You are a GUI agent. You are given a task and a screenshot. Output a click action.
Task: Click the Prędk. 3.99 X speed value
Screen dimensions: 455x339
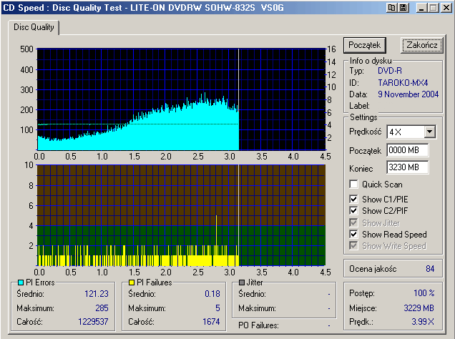(423, 322)
